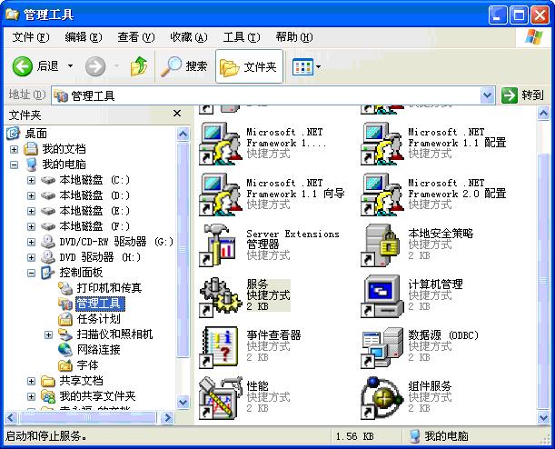555x449 pixels.
Task: Click the 管理工具 address field
Action: [265, 95]
